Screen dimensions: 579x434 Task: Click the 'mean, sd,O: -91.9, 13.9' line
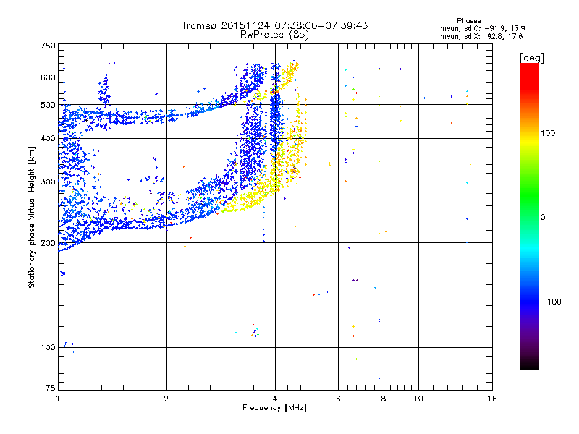(x=482, y=28)
